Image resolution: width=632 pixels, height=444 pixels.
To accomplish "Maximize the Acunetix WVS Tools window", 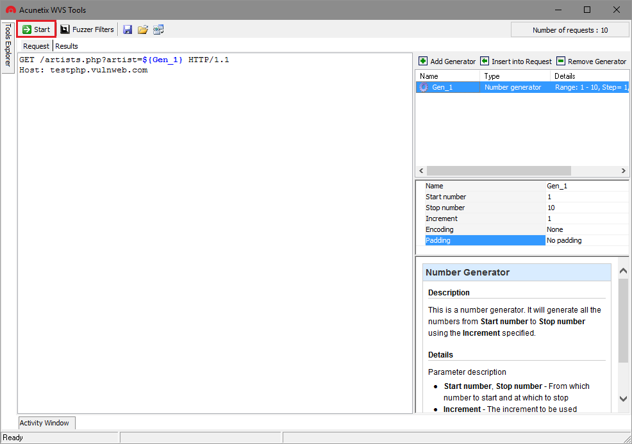I will coord(587,10).
